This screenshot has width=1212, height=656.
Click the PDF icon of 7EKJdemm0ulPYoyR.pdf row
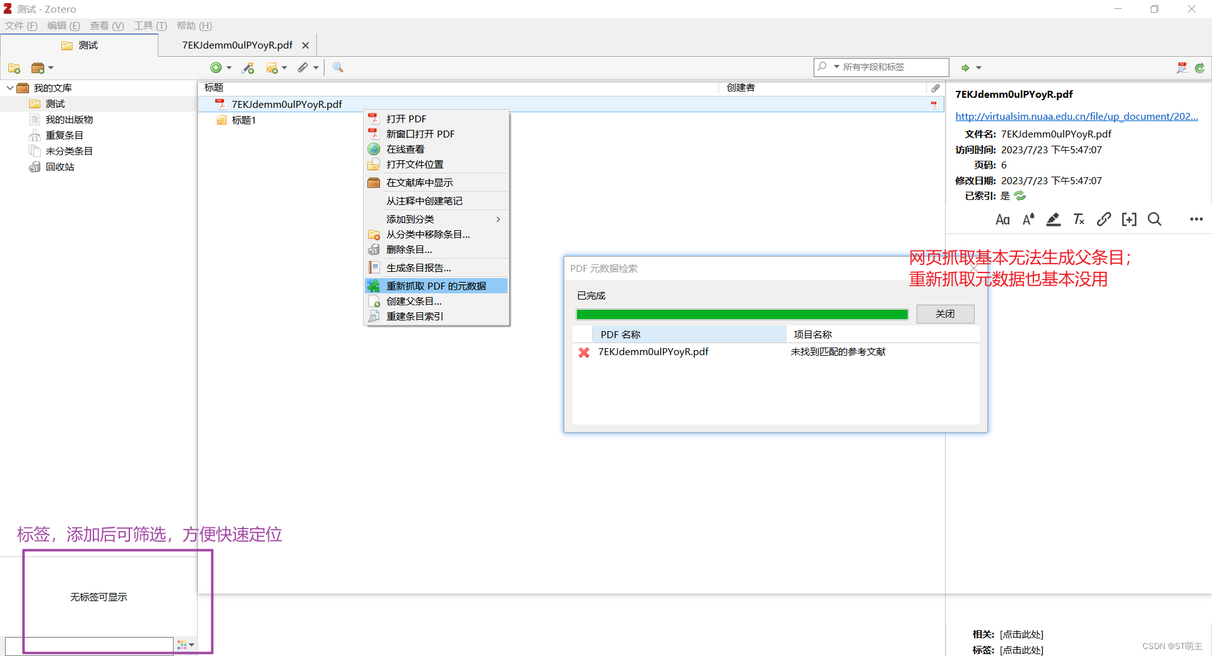pyautogui.click(x=220, y=104)
